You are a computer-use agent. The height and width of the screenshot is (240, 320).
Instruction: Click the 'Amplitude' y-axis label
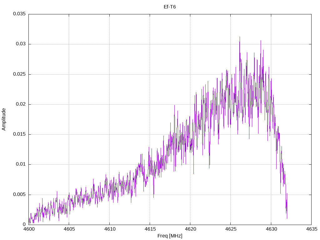tap(4, 119)
